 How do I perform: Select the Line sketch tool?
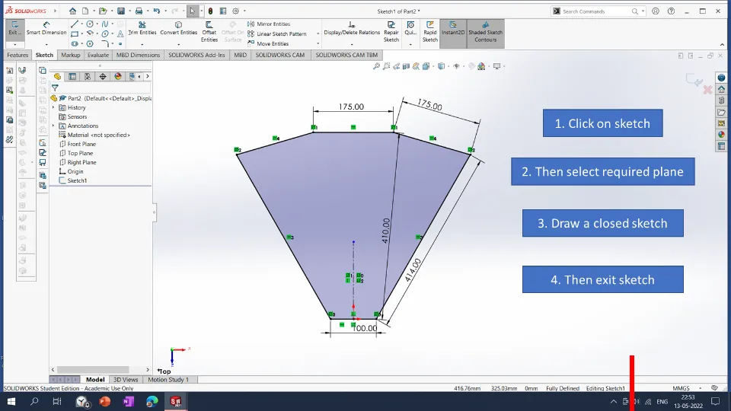coord(75,24)
